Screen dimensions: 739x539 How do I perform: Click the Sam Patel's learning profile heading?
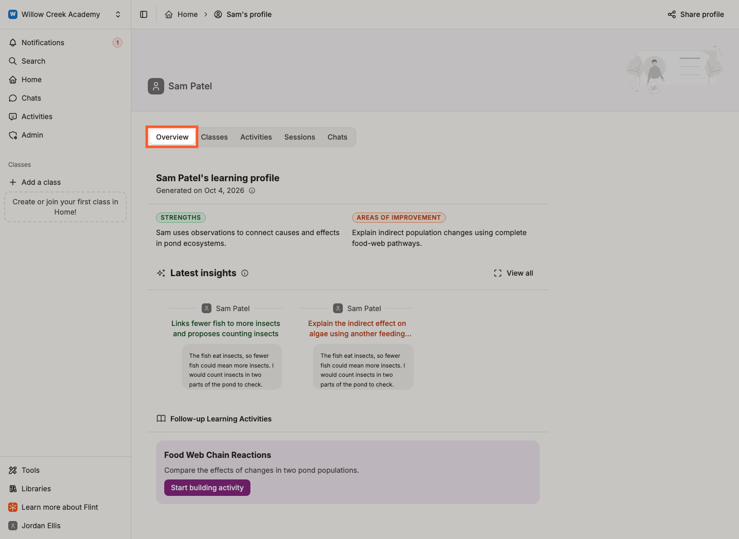click(218, 178)
